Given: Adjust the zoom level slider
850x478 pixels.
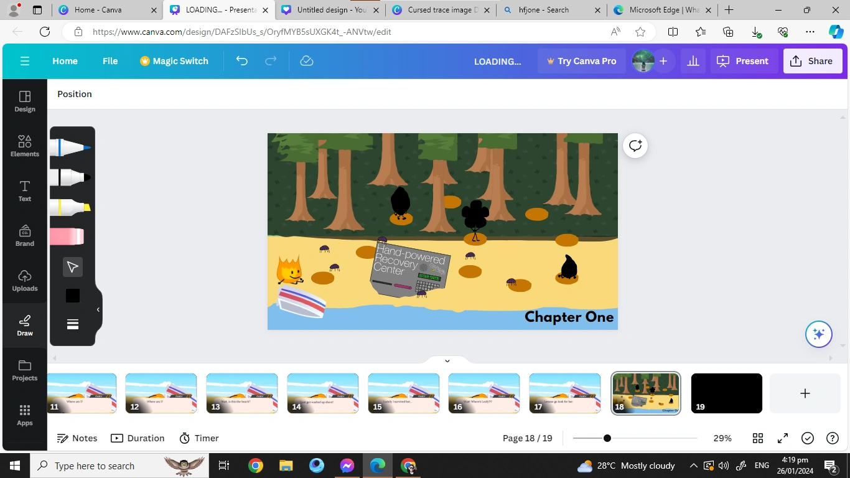Looking at the screenshot, I should [607, 438].
